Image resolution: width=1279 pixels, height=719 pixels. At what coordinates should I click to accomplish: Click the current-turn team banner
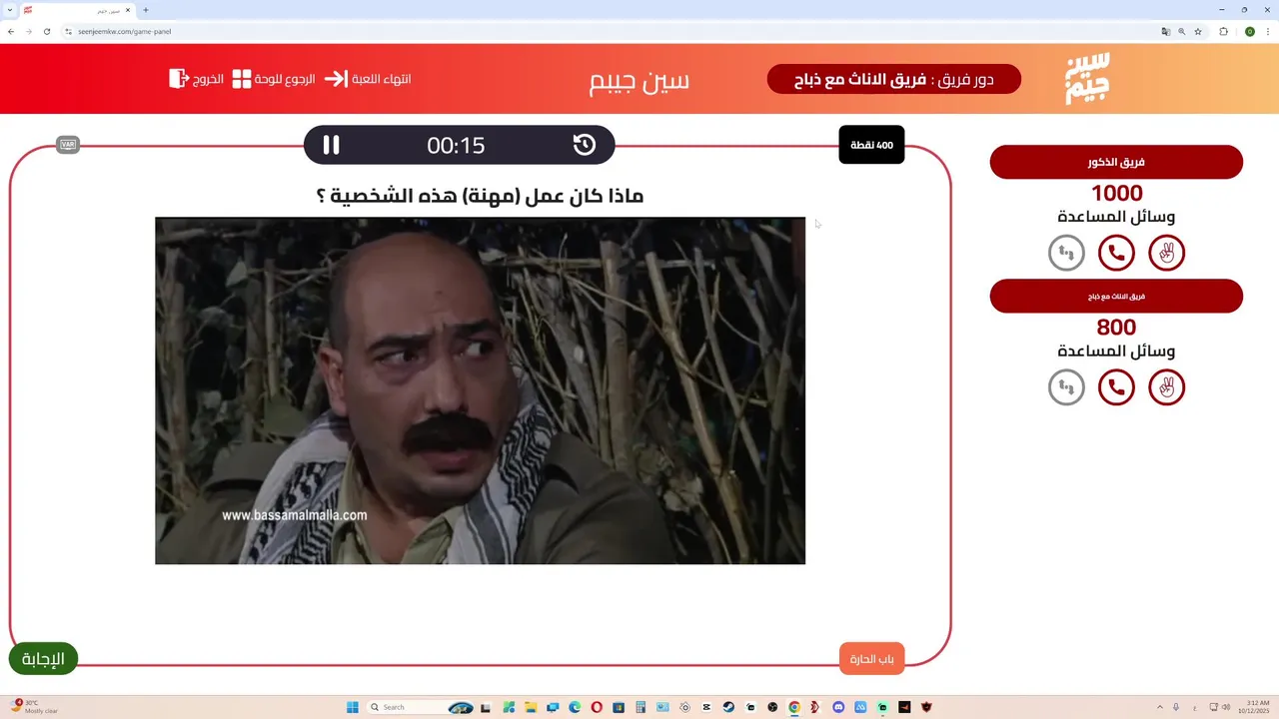[x=894, y=79]
